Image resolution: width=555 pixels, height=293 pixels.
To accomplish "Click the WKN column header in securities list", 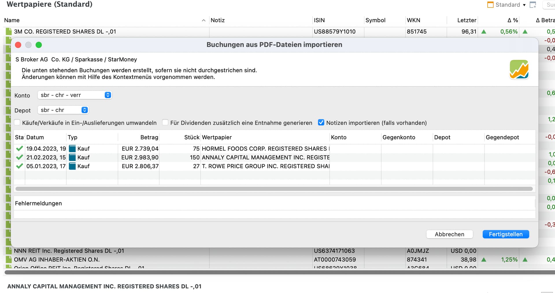I will (x=426, y=20).
